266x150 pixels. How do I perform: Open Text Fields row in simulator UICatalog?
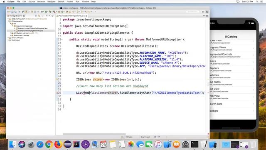(233, 83)
